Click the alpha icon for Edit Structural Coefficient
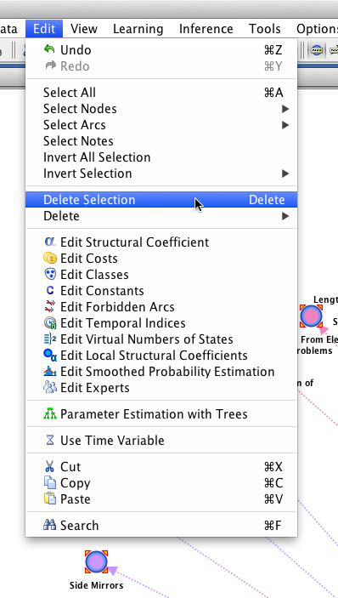 [x=50, y=242]
